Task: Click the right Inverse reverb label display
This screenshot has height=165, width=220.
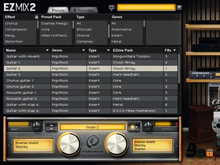Action: [x=152, y=145]
